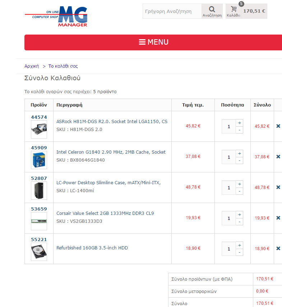
Task: Click quantity field for Intel Celeron
Action: [x=228, y=157]
